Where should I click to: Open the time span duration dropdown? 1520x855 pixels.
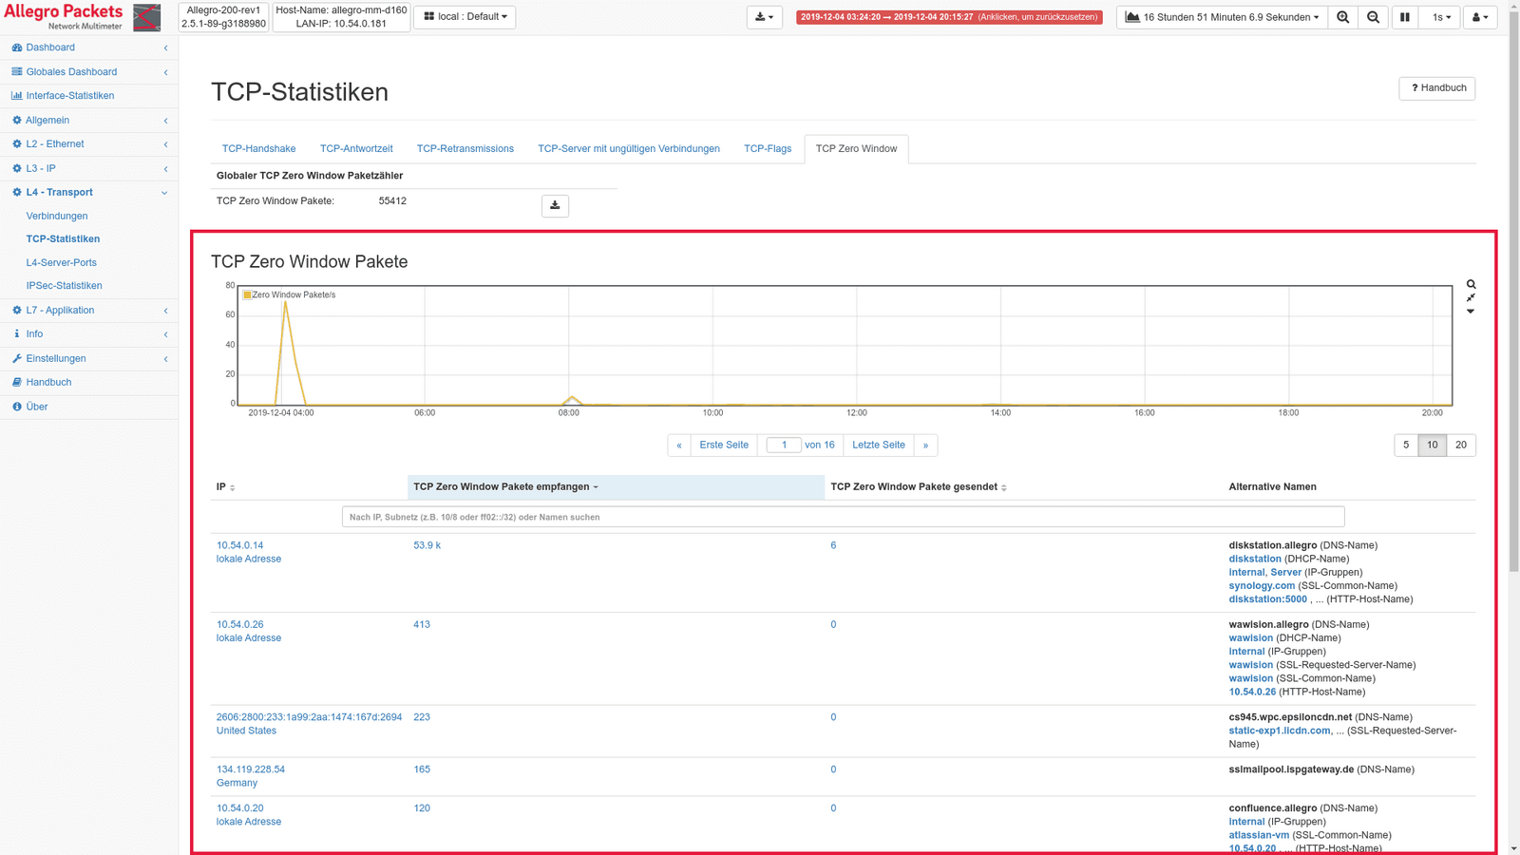pyautogui.click(x=1223, y=17)
